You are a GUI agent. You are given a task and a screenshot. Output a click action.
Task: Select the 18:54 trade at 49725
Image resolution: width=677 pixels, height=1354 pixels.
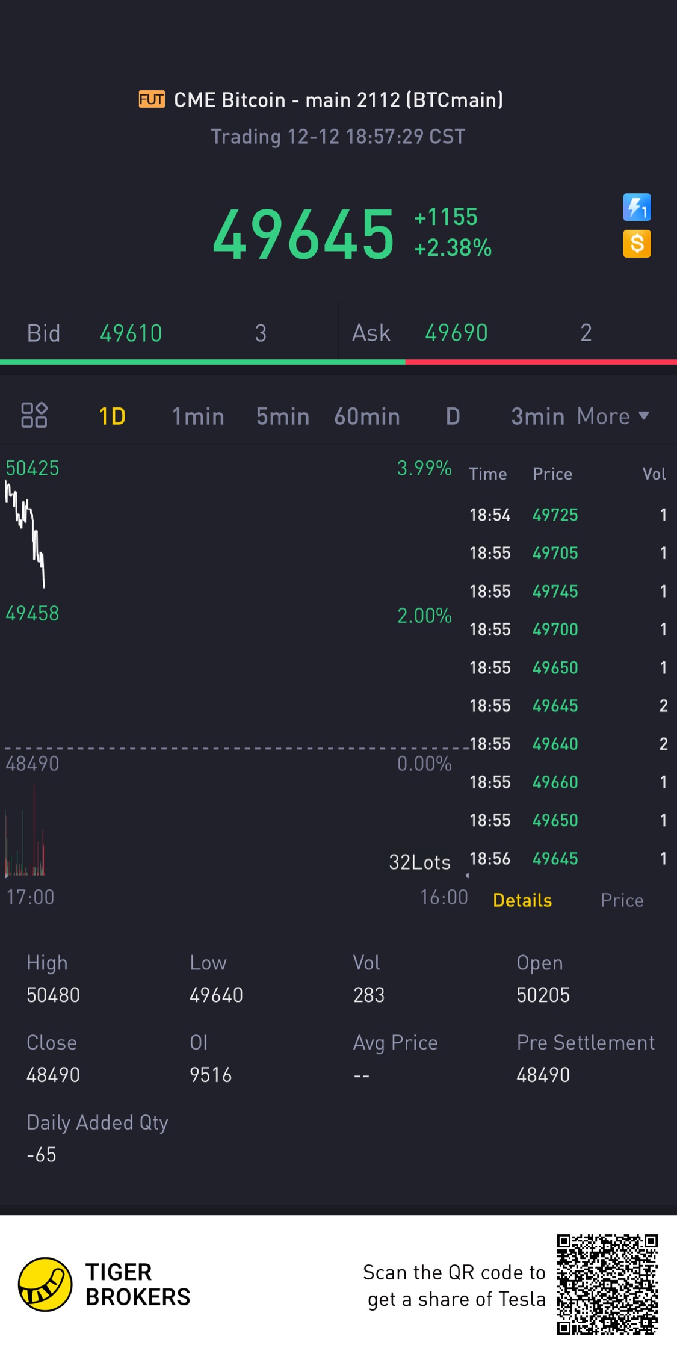(x=567, y=515)
